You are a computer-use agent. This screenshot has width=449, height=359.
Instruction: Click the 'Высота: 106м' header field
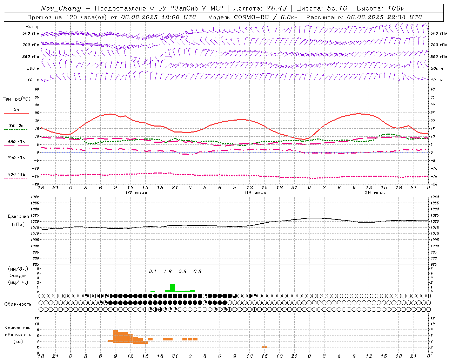click(381, 8)
